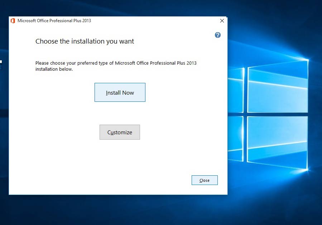The image size is (322, 225).
Task: Open the blue help question mark icon
Action: tap(218, 35)
